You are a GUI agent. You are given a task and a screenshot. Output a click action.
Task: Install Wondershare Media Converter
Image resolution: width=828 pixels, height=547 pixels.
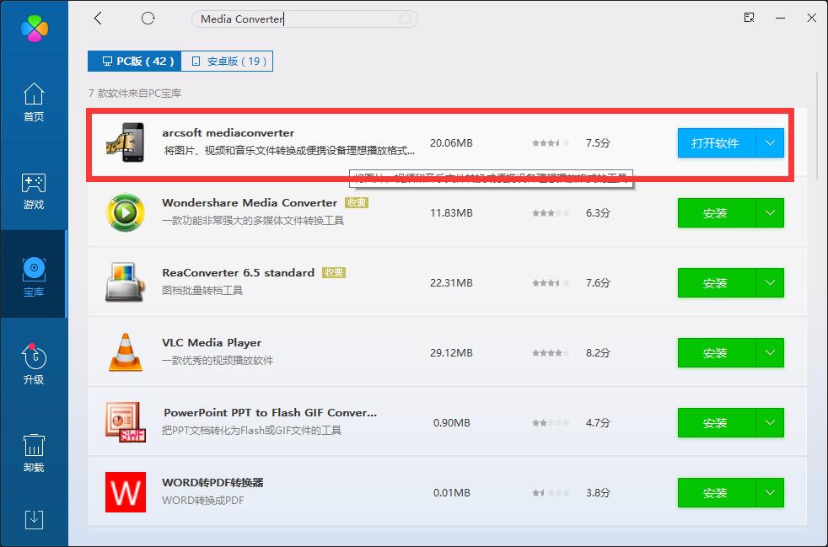tap(716, 212)
